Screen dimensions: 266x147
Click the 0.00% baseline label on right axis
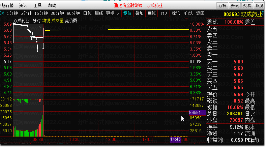click(x=196, y=62)
